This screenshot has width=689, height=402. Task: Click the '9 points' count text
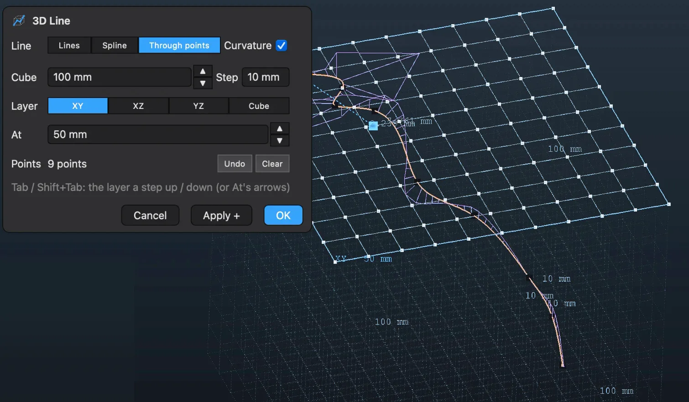tap(67, 164)
